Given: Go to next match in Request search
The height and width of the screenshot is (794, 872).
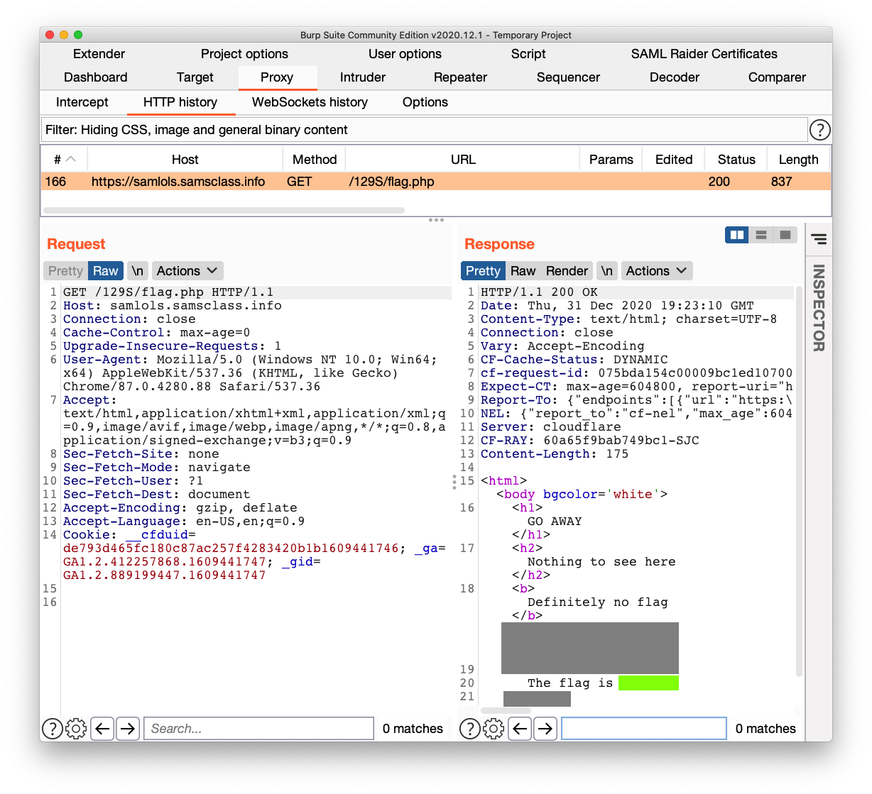Looking at the screenshot, I should click(128, 729).
